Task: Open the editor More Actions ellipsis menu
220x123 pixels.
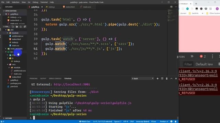Action: 176,7
